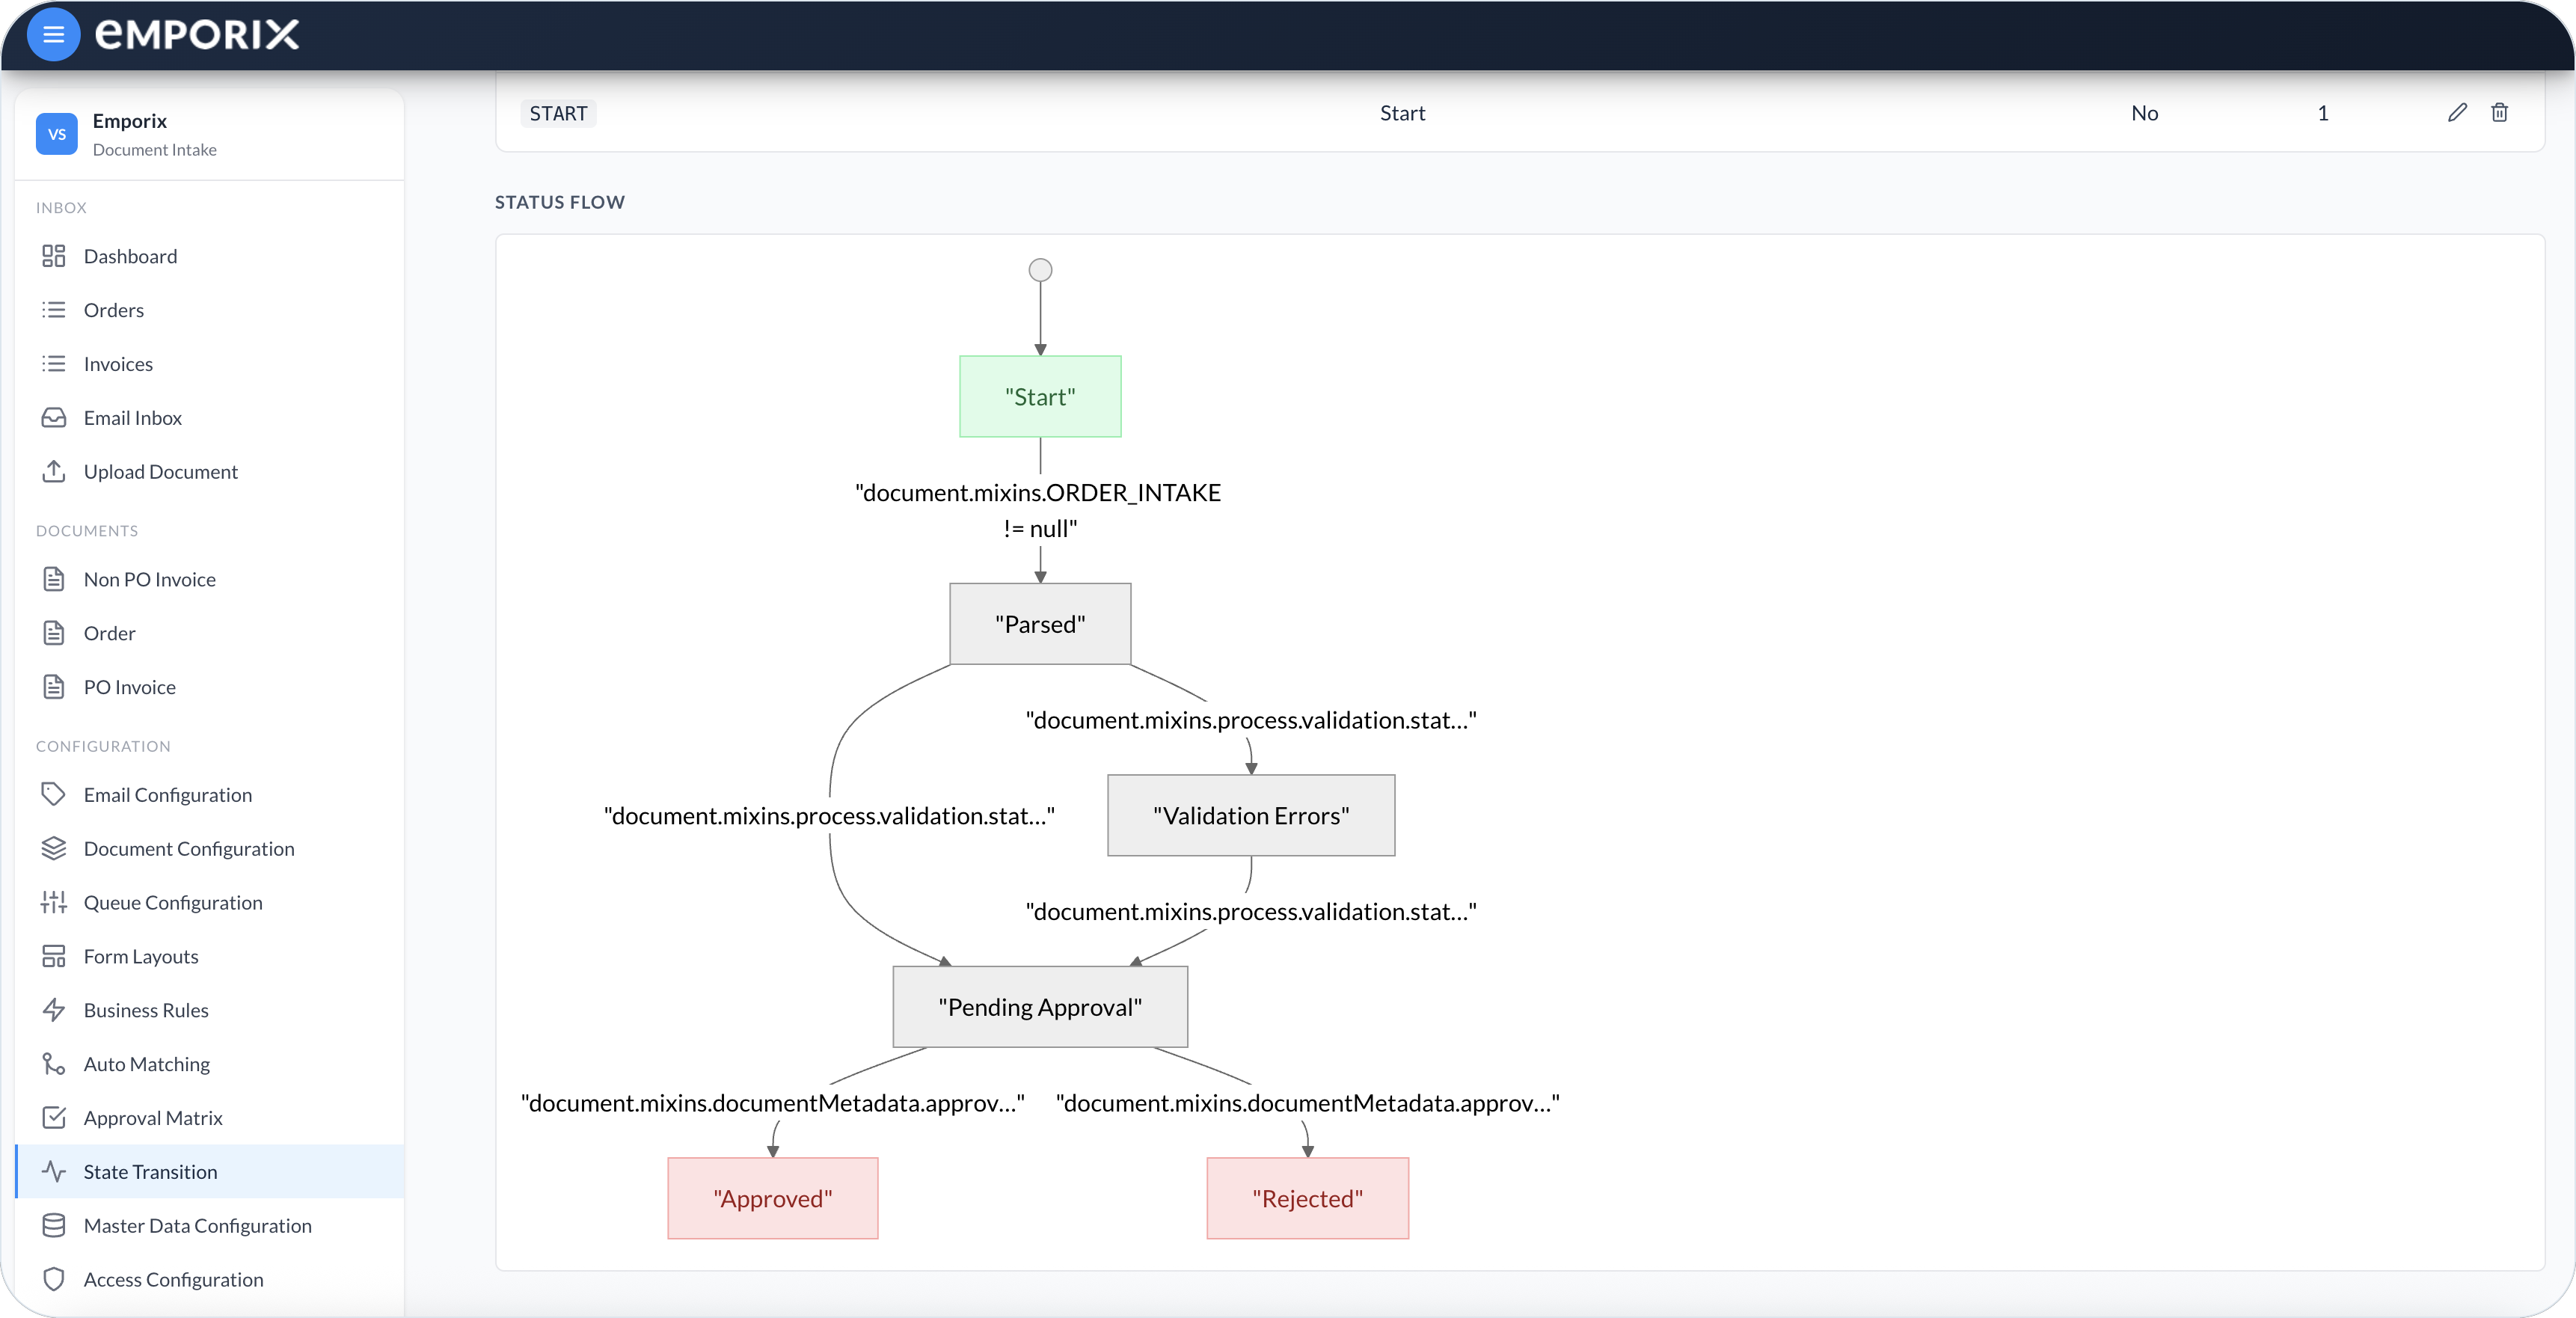Click the initial circle node of flow

[1040, 270]
